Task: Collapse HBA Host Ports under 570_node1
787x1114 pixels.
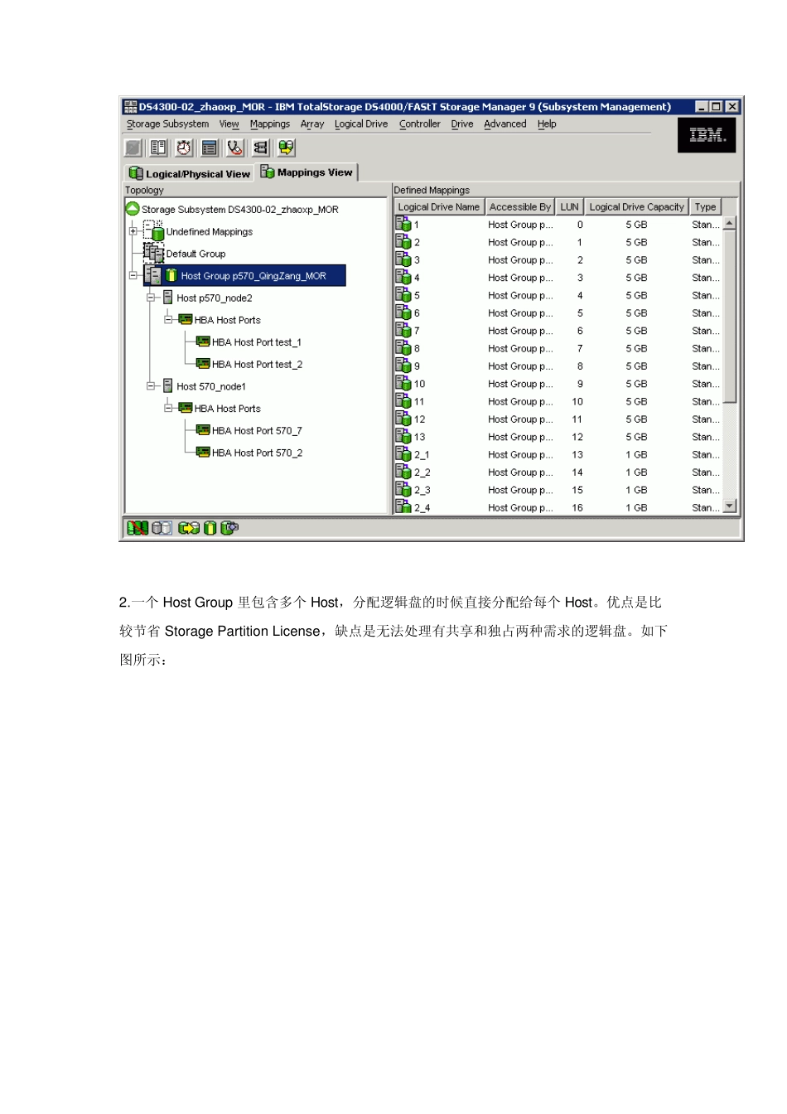Action: pos(168,408)
